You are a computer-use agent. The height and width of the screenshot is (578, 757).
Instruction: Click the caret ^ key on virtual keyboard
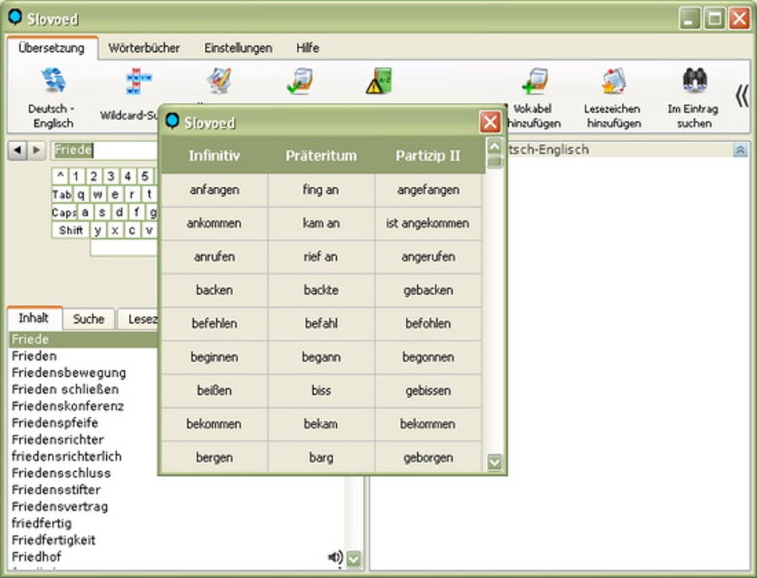pos(60,176)
